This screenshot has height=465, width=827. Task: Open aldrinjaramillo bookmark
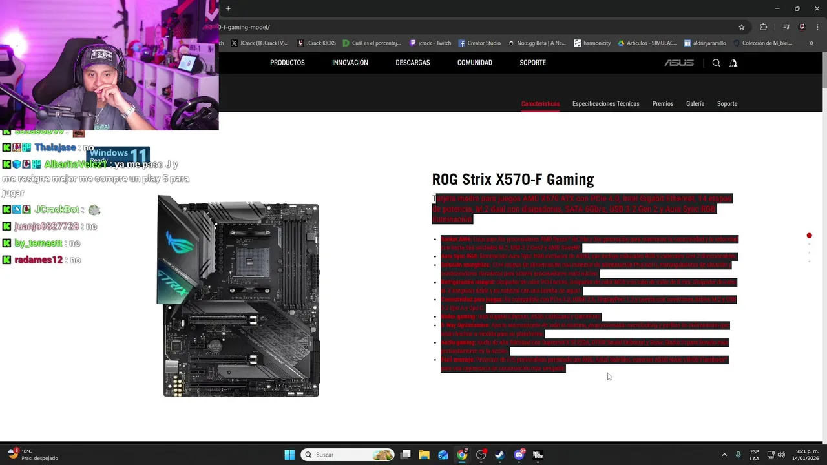pos(705,43)
